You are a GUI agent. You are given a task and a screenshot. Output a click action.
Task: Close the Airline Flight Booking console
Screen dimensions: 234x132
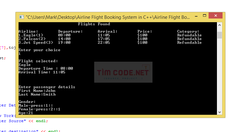215,15
